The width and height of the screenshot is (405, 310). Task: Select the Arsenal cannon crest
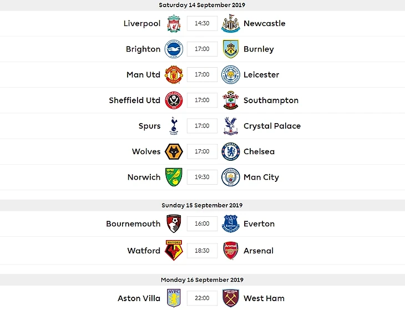pos(230,251)
